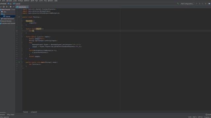Click the highlighted Tutorial constructor name
Viewport: 211px width, 118px height.
pos(29,21)
